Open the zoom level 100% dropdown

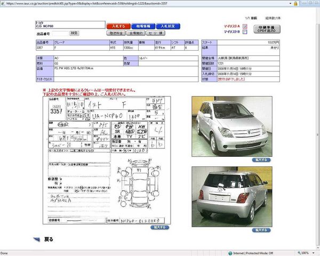click(x=314, y=253)
